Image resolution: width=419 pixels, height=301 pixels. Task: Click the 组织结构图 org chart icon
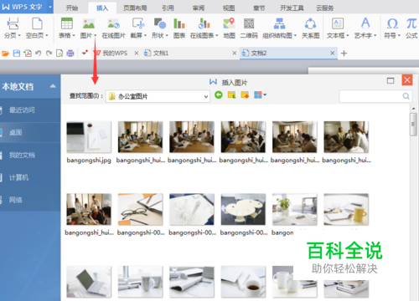[x=279, y=23]
